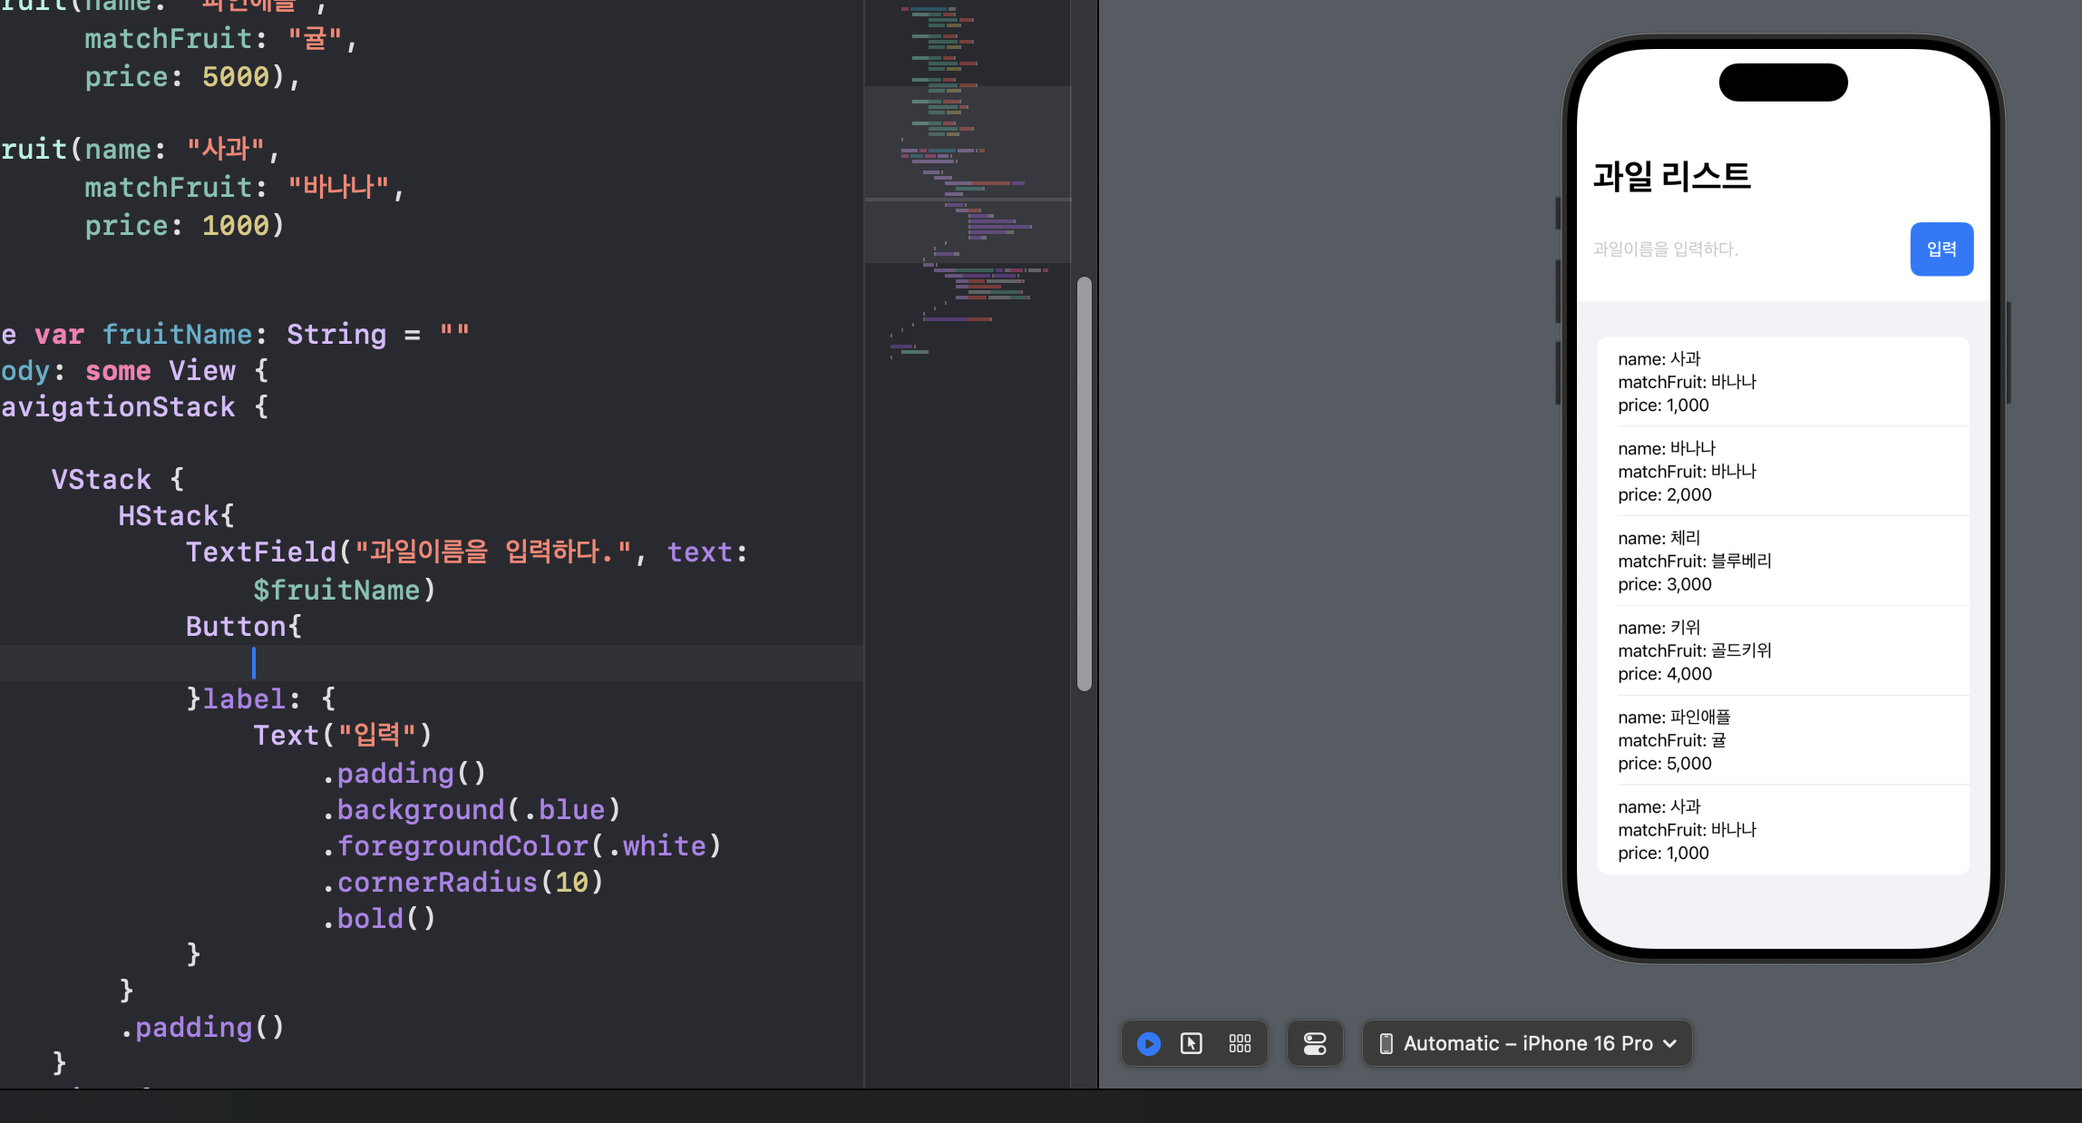The width and height of the screenshot is (2082, 1123).
Task: Select the 파인애플 row in fruit list
Action: (1783, 739)
